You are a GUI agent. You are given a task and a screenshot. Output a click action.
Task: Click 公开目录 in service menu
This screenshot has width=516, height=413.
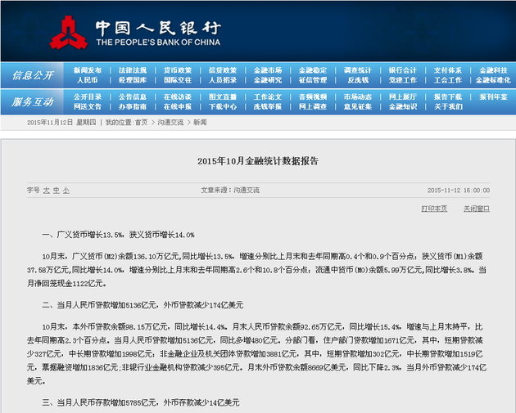pyautogui.click(x=88, y=97)
